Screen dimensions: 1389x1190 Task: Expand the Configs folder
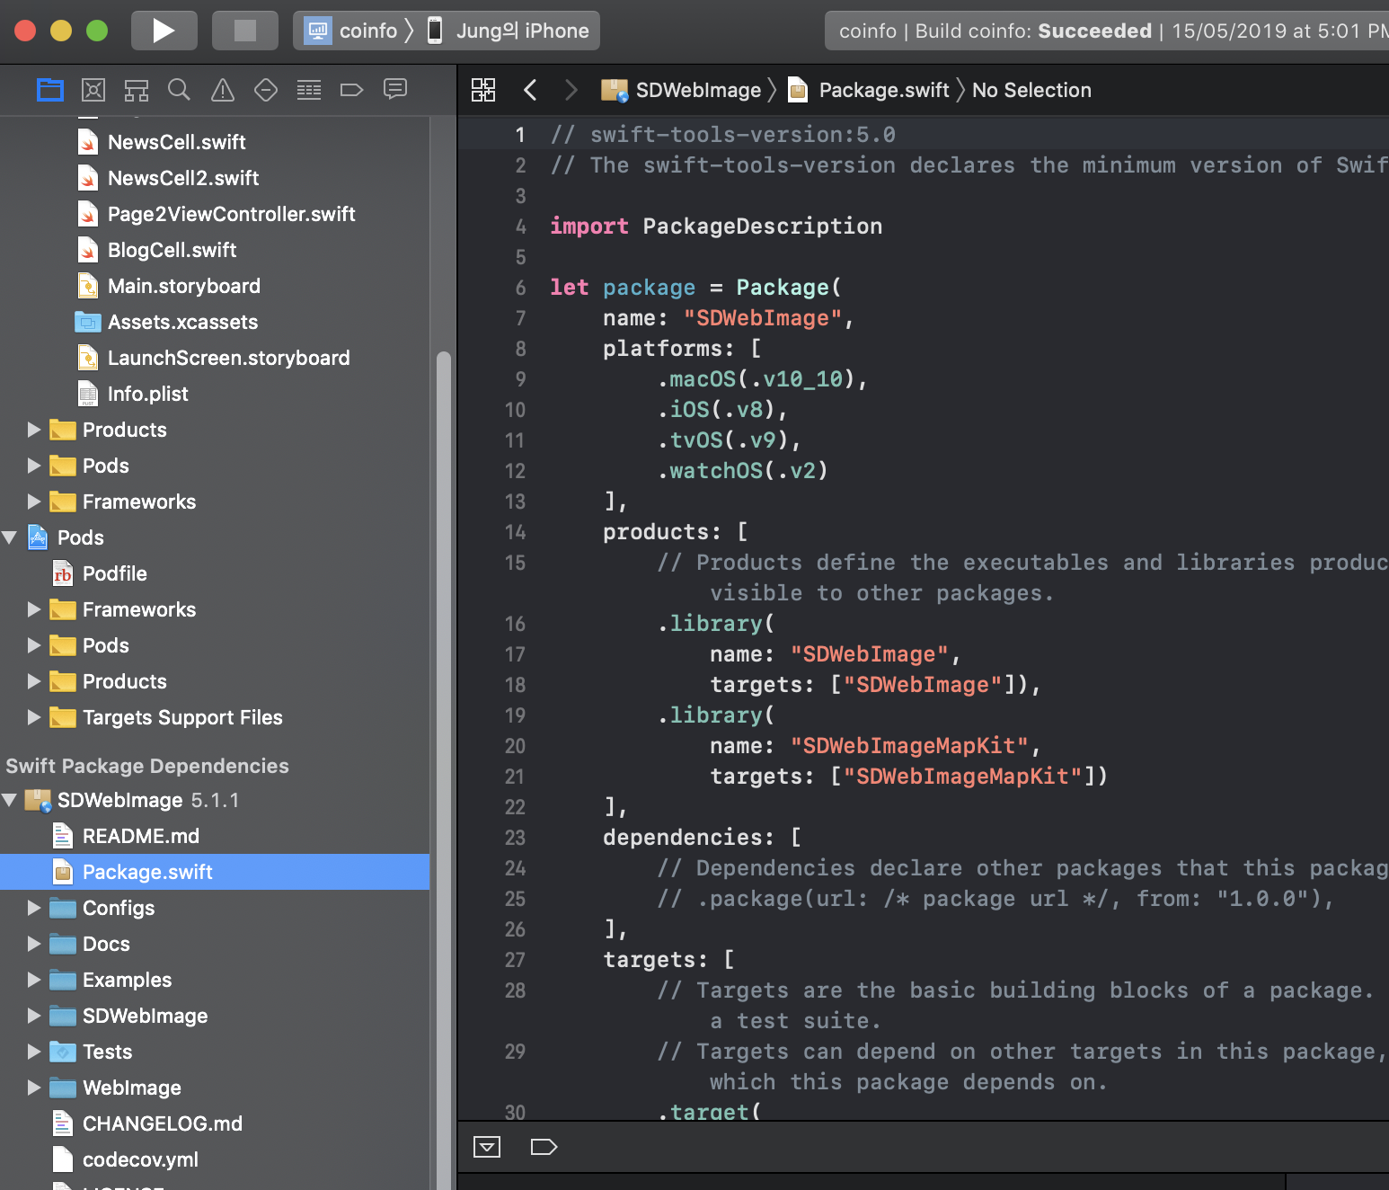point(34,908)
